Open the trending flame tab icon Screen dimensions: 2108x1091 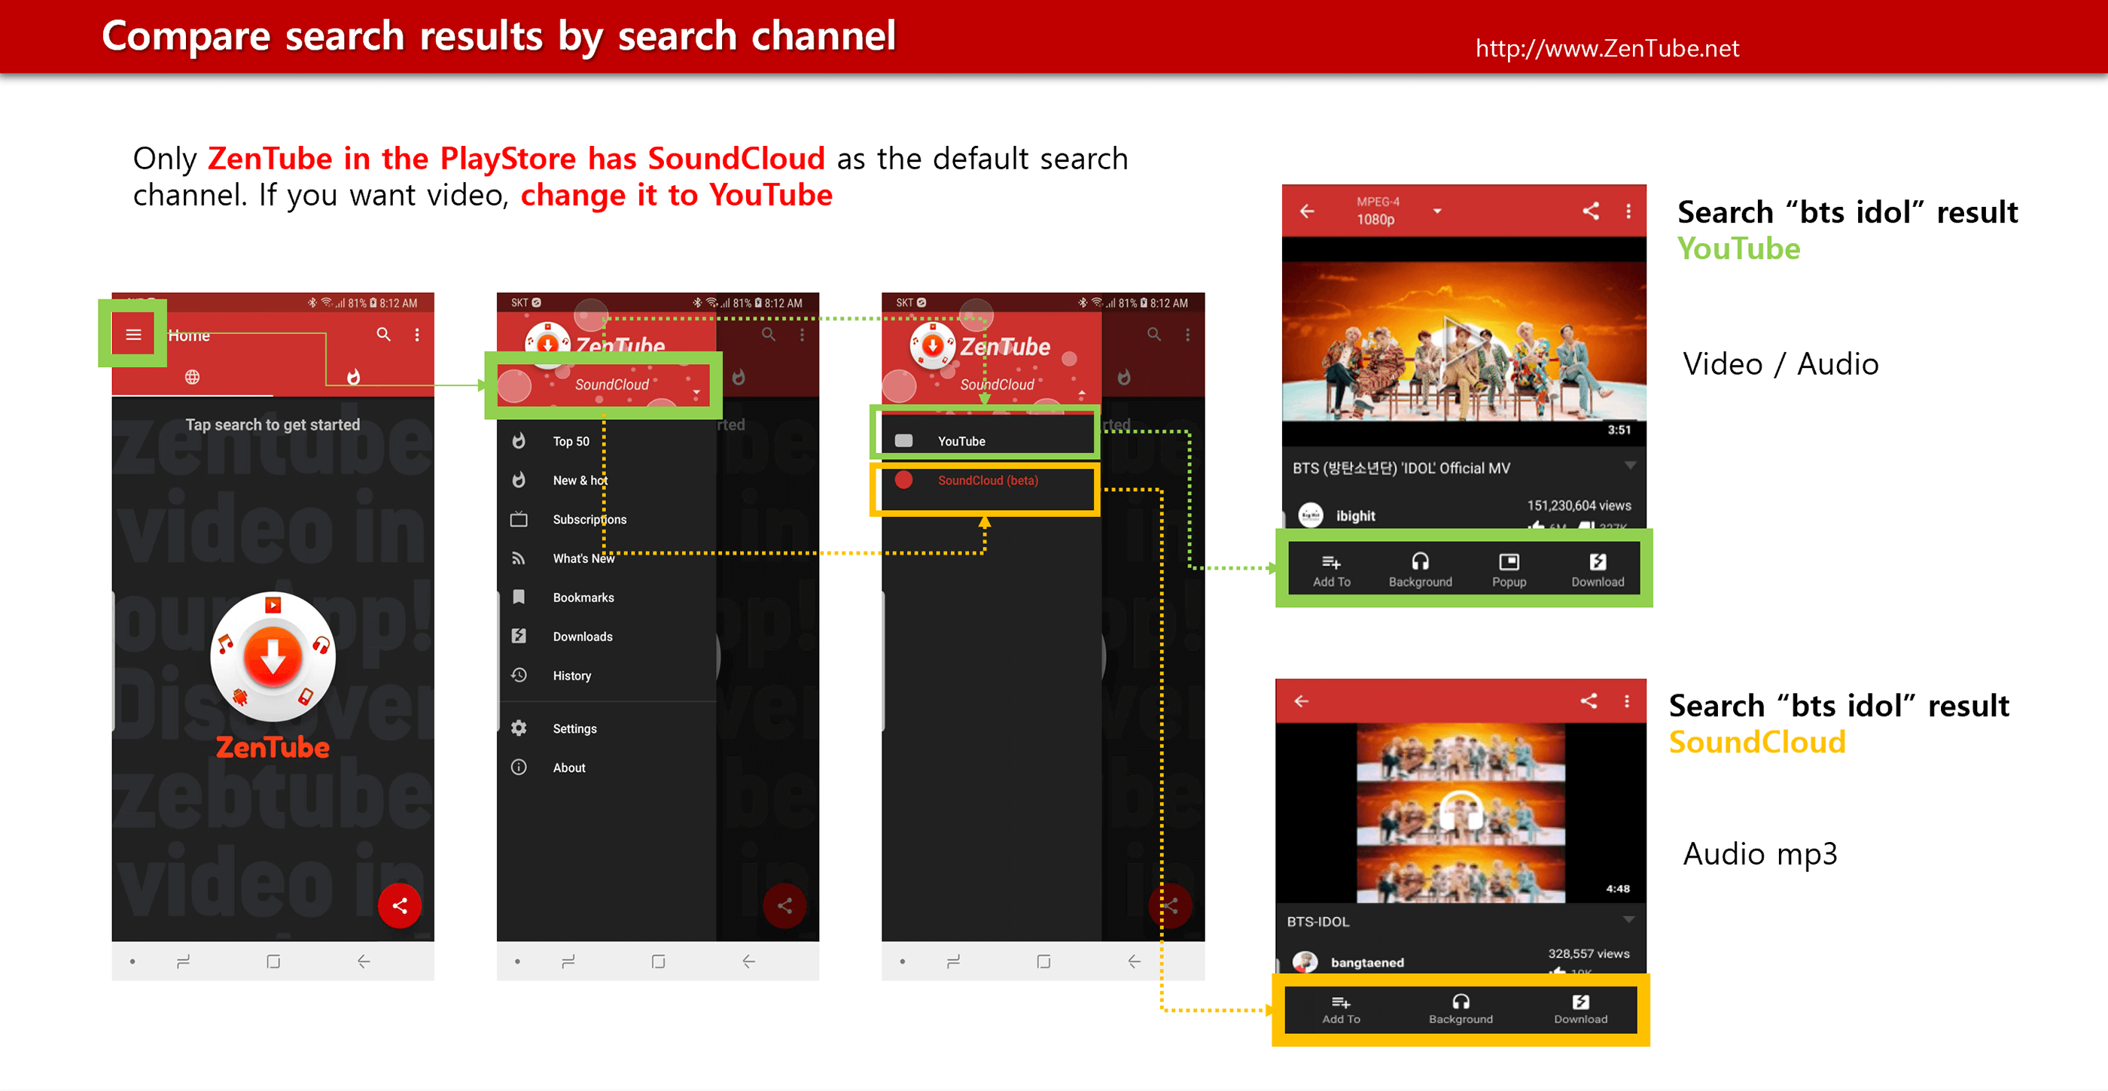(x=352, y=377)
